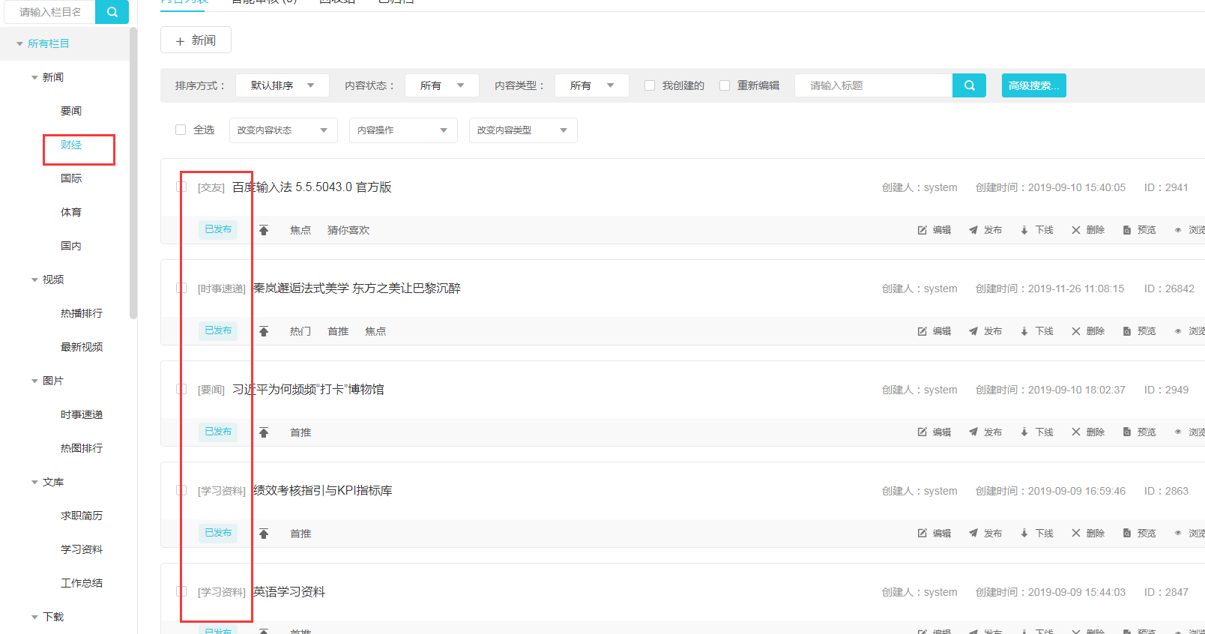Collapse the 新闻 tree node
Viewport: 1205px width, 634px height.
point(34,78)
